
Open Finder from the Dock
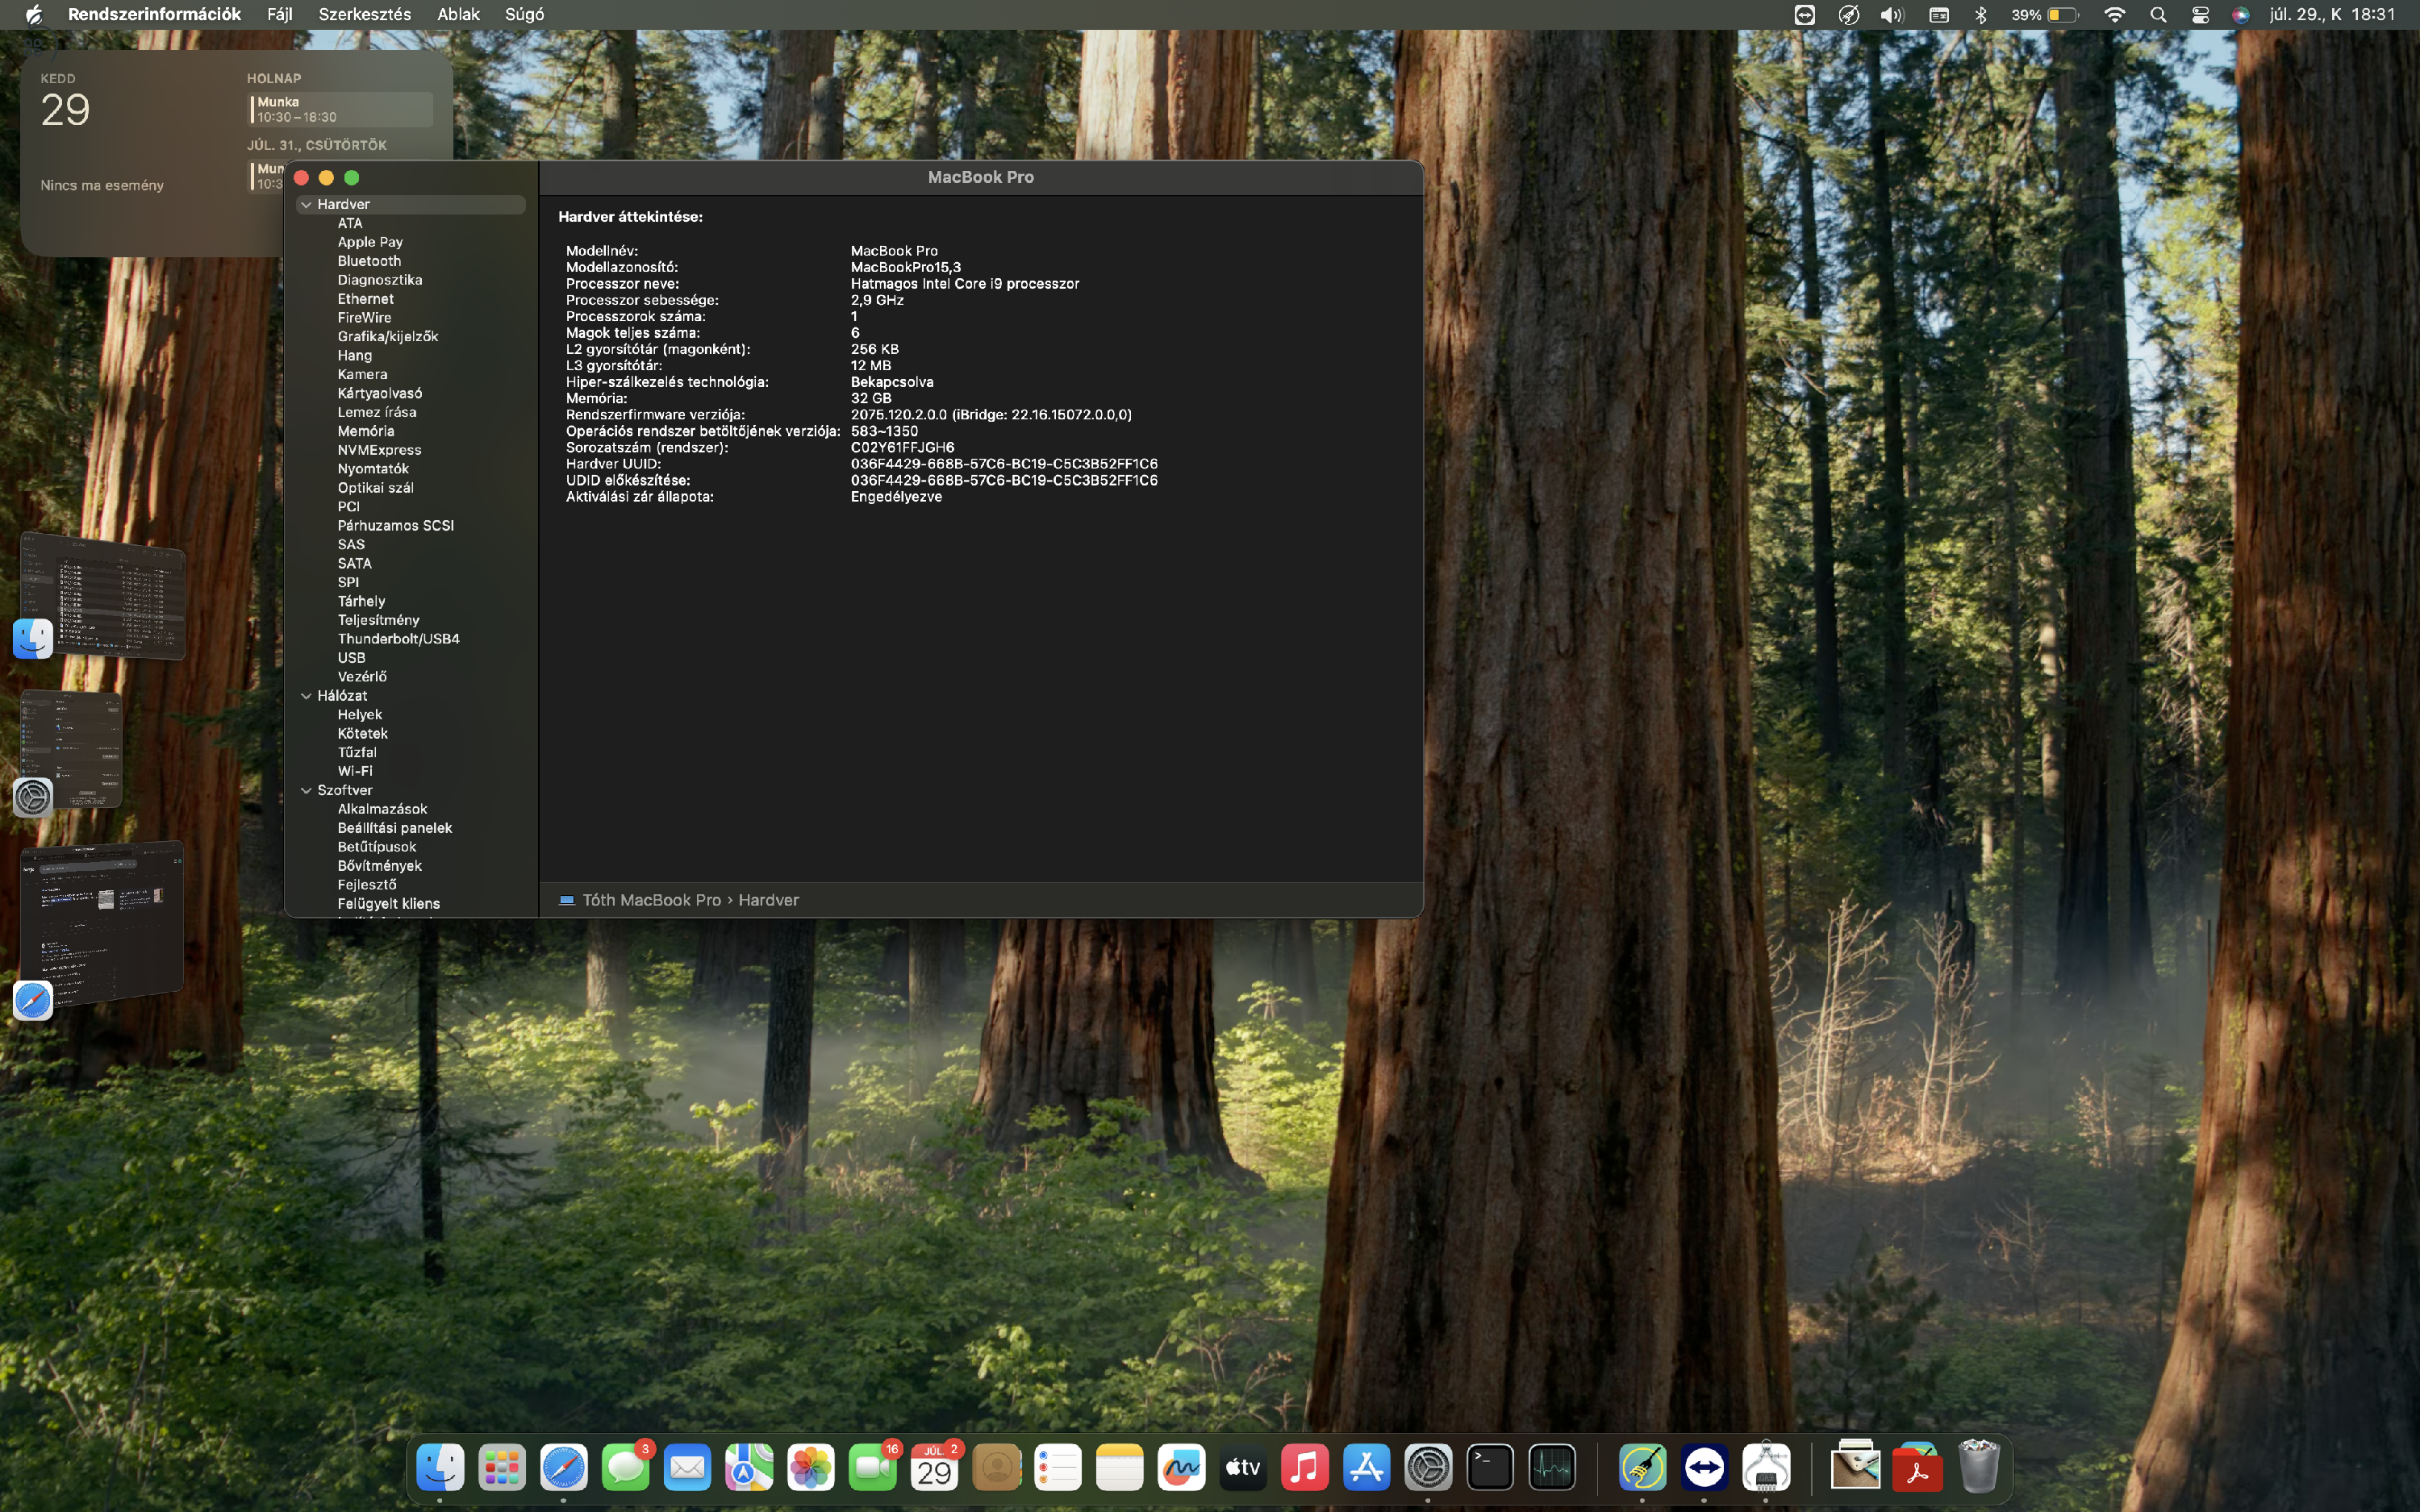coord(440,1467)
